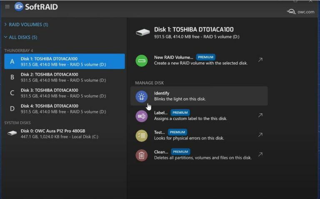Screen dimensions: 320x199
Task: Click the arrow beside the Clean option
Action: 260,154
